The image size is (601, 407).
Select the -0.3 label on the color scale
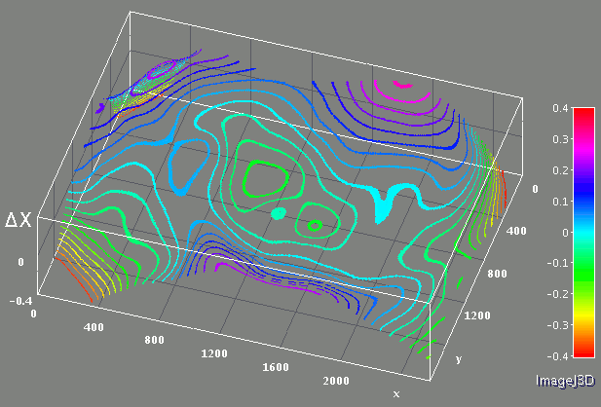tap(557, 325)
